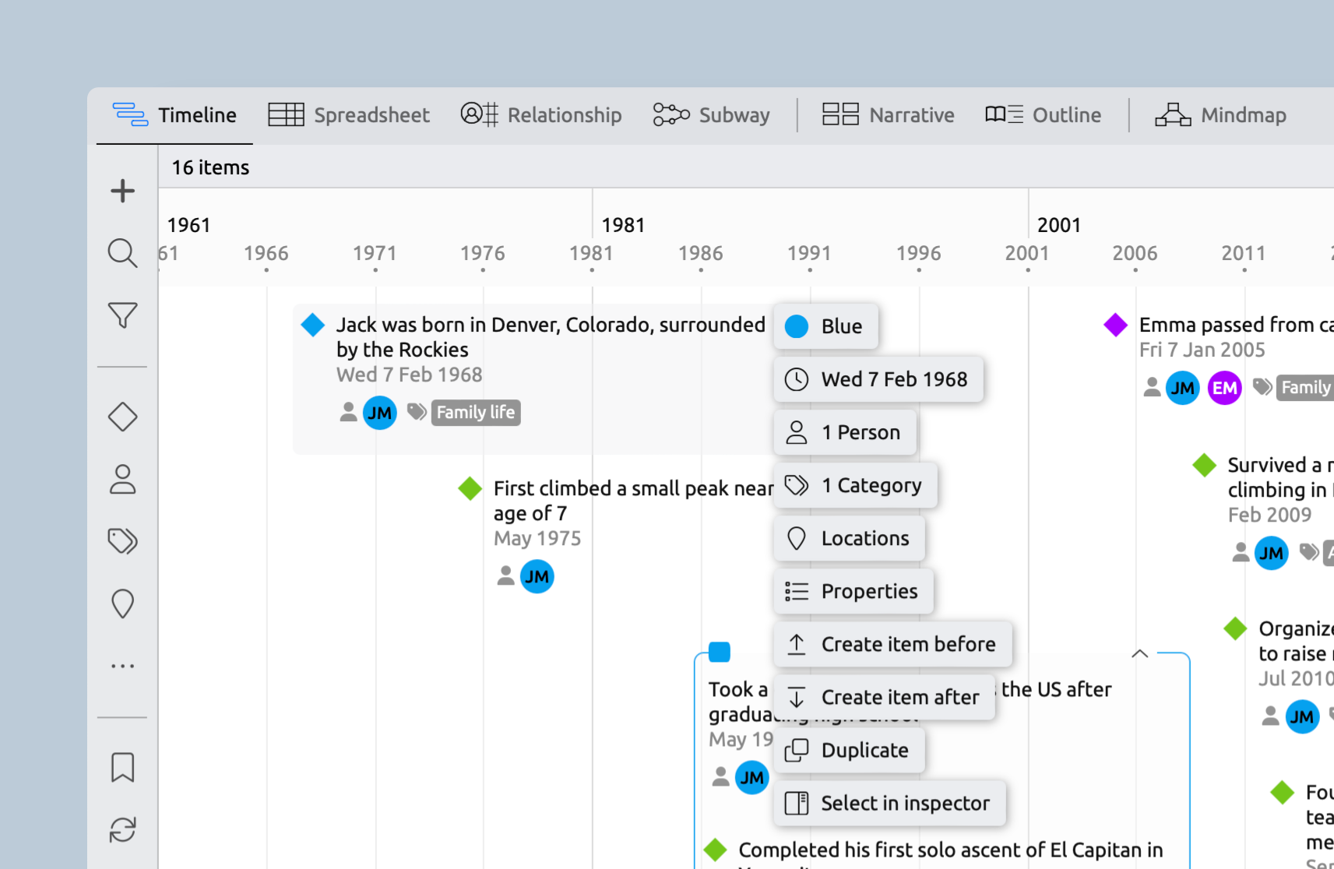Choose the Blue color option
Viewport: 1334px width, 869px height.
(x=826, y=326)
